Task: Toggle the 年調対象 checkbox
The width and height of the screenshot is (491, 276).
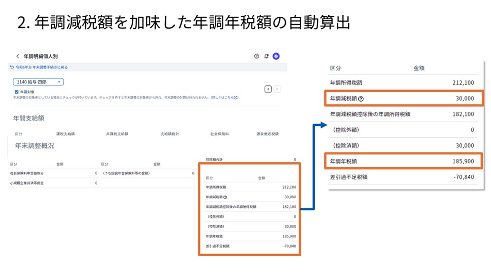Action: click(x=17, y=92)
